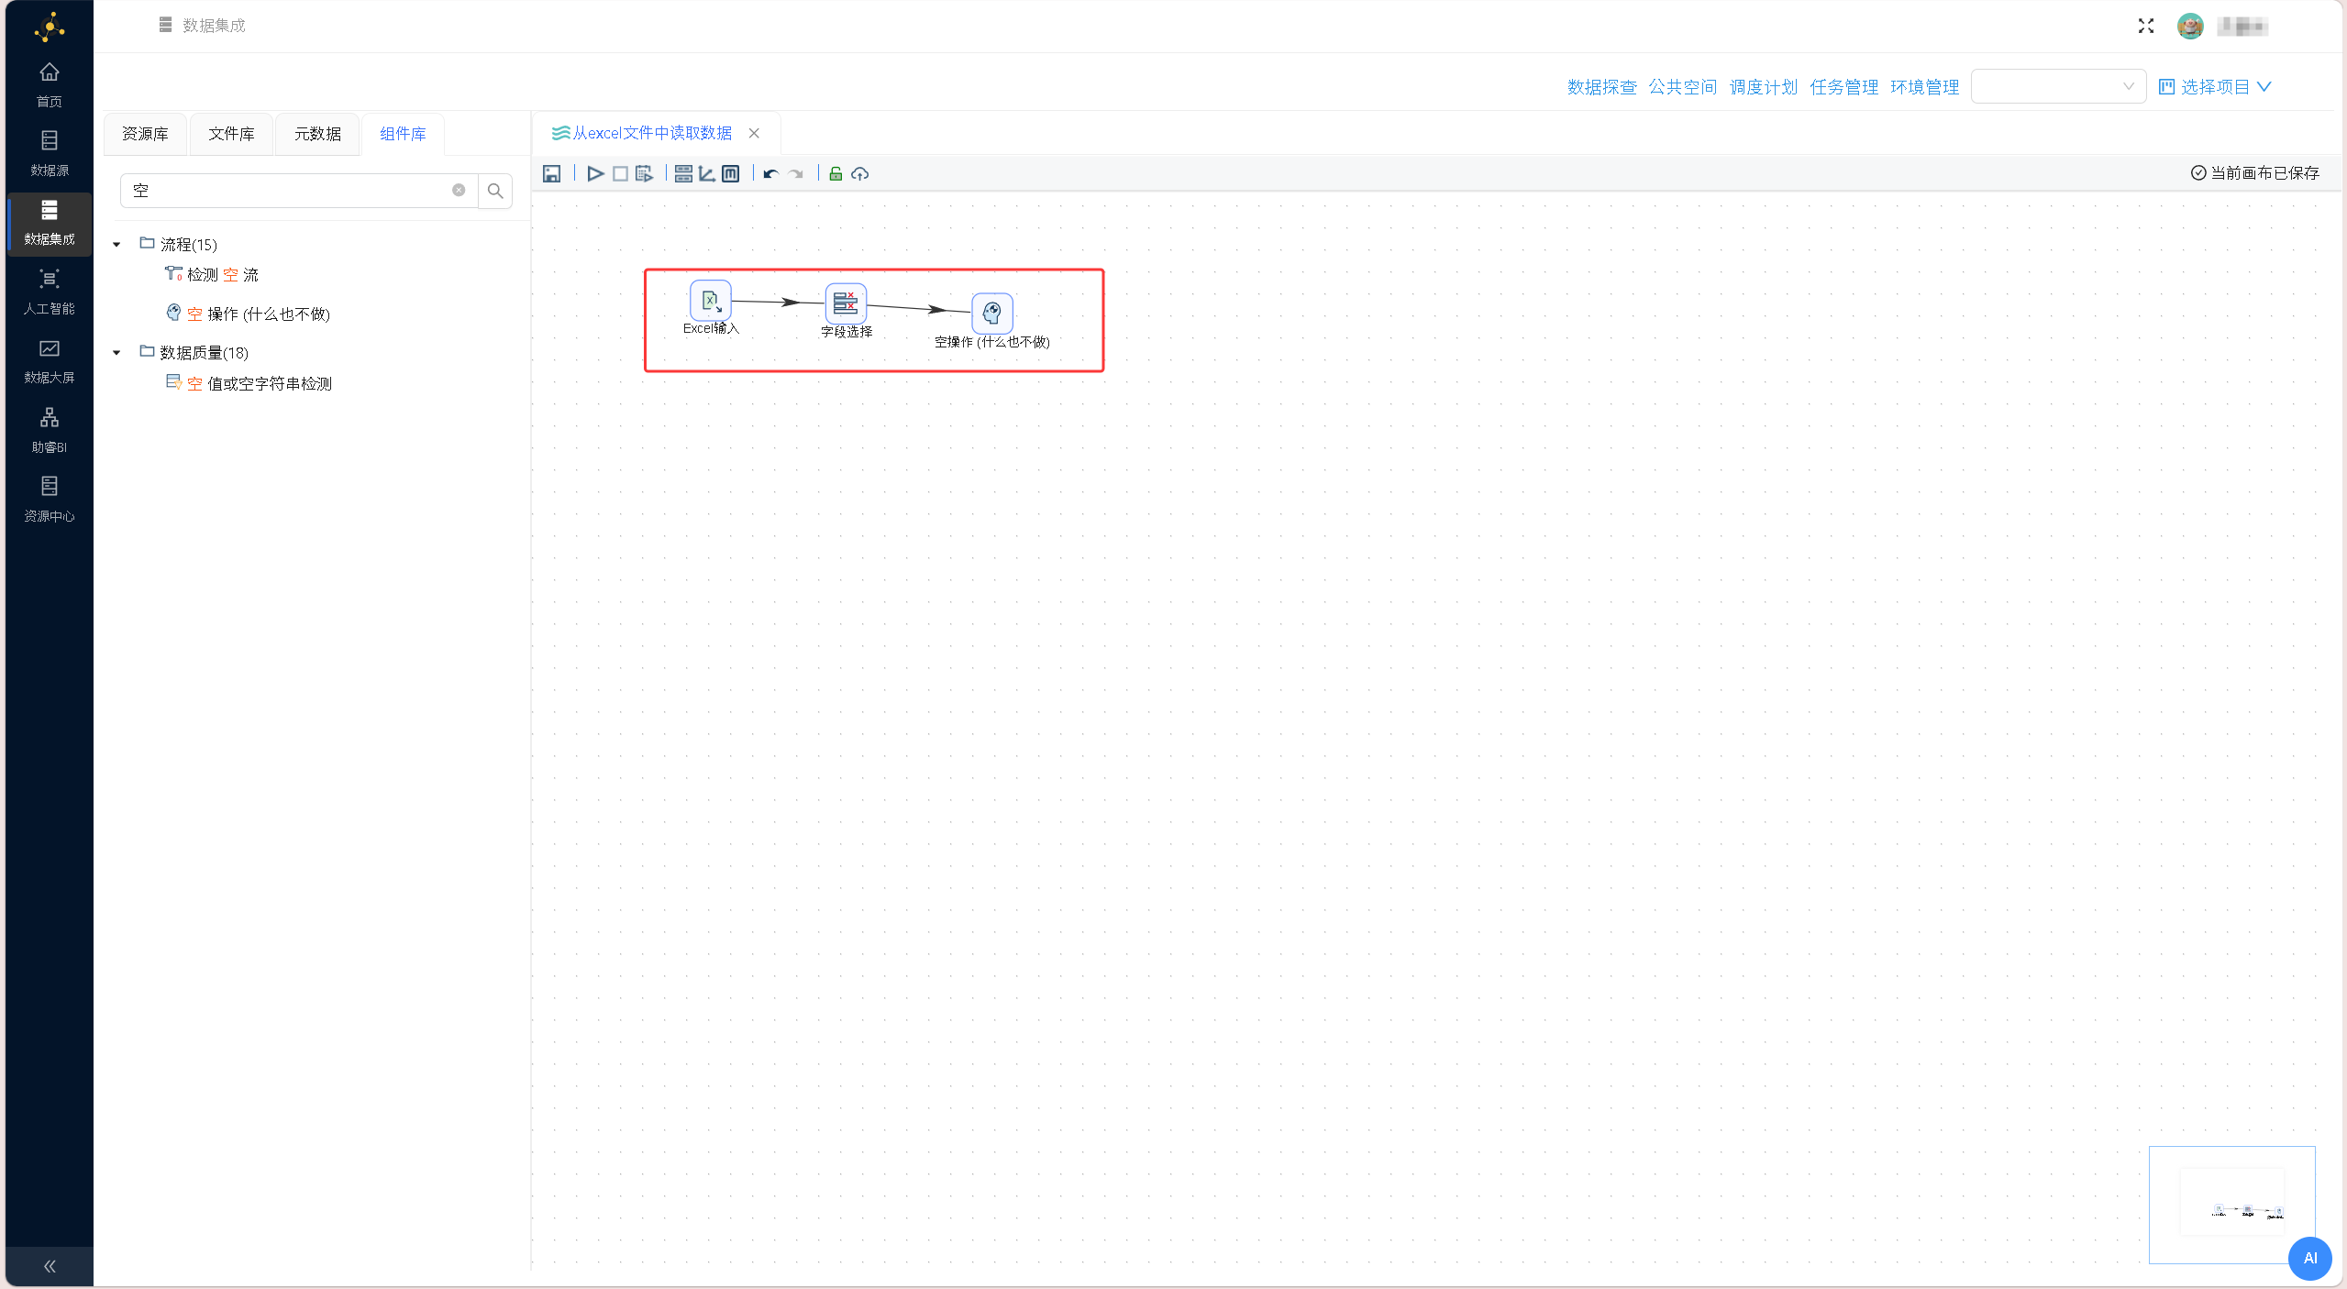Switch to the 组件库 tab

(404, 134)
